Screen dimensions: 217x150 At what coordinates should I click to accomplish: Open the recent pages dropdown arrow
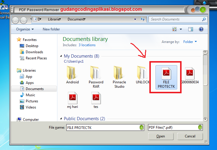click(x=31, y=19)
